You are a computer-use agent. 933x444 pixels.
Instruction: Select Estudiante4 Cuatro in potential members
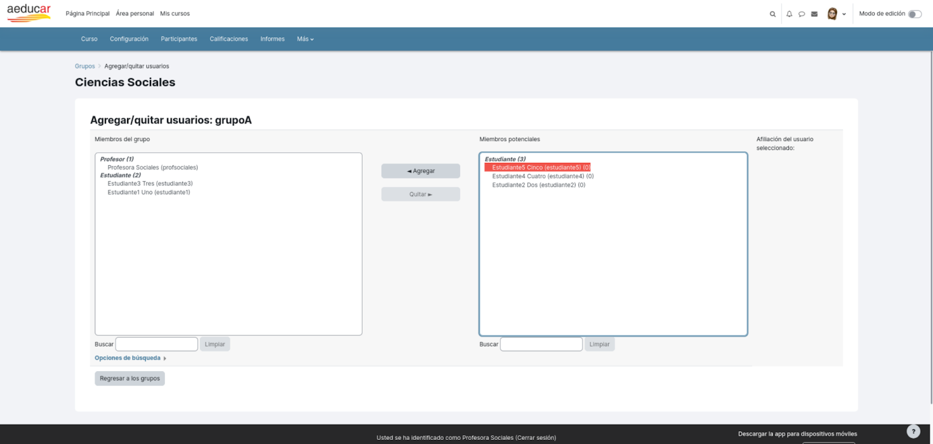[x=543, y=176]
